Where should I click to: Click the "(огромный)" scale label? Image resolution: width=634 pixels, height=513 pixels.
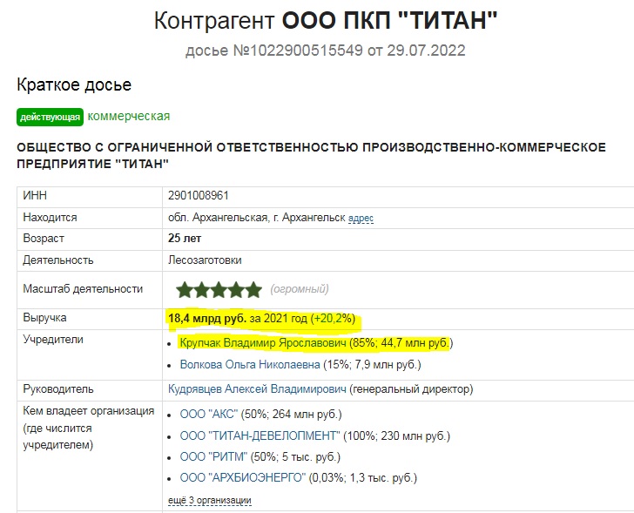(300, 289)
